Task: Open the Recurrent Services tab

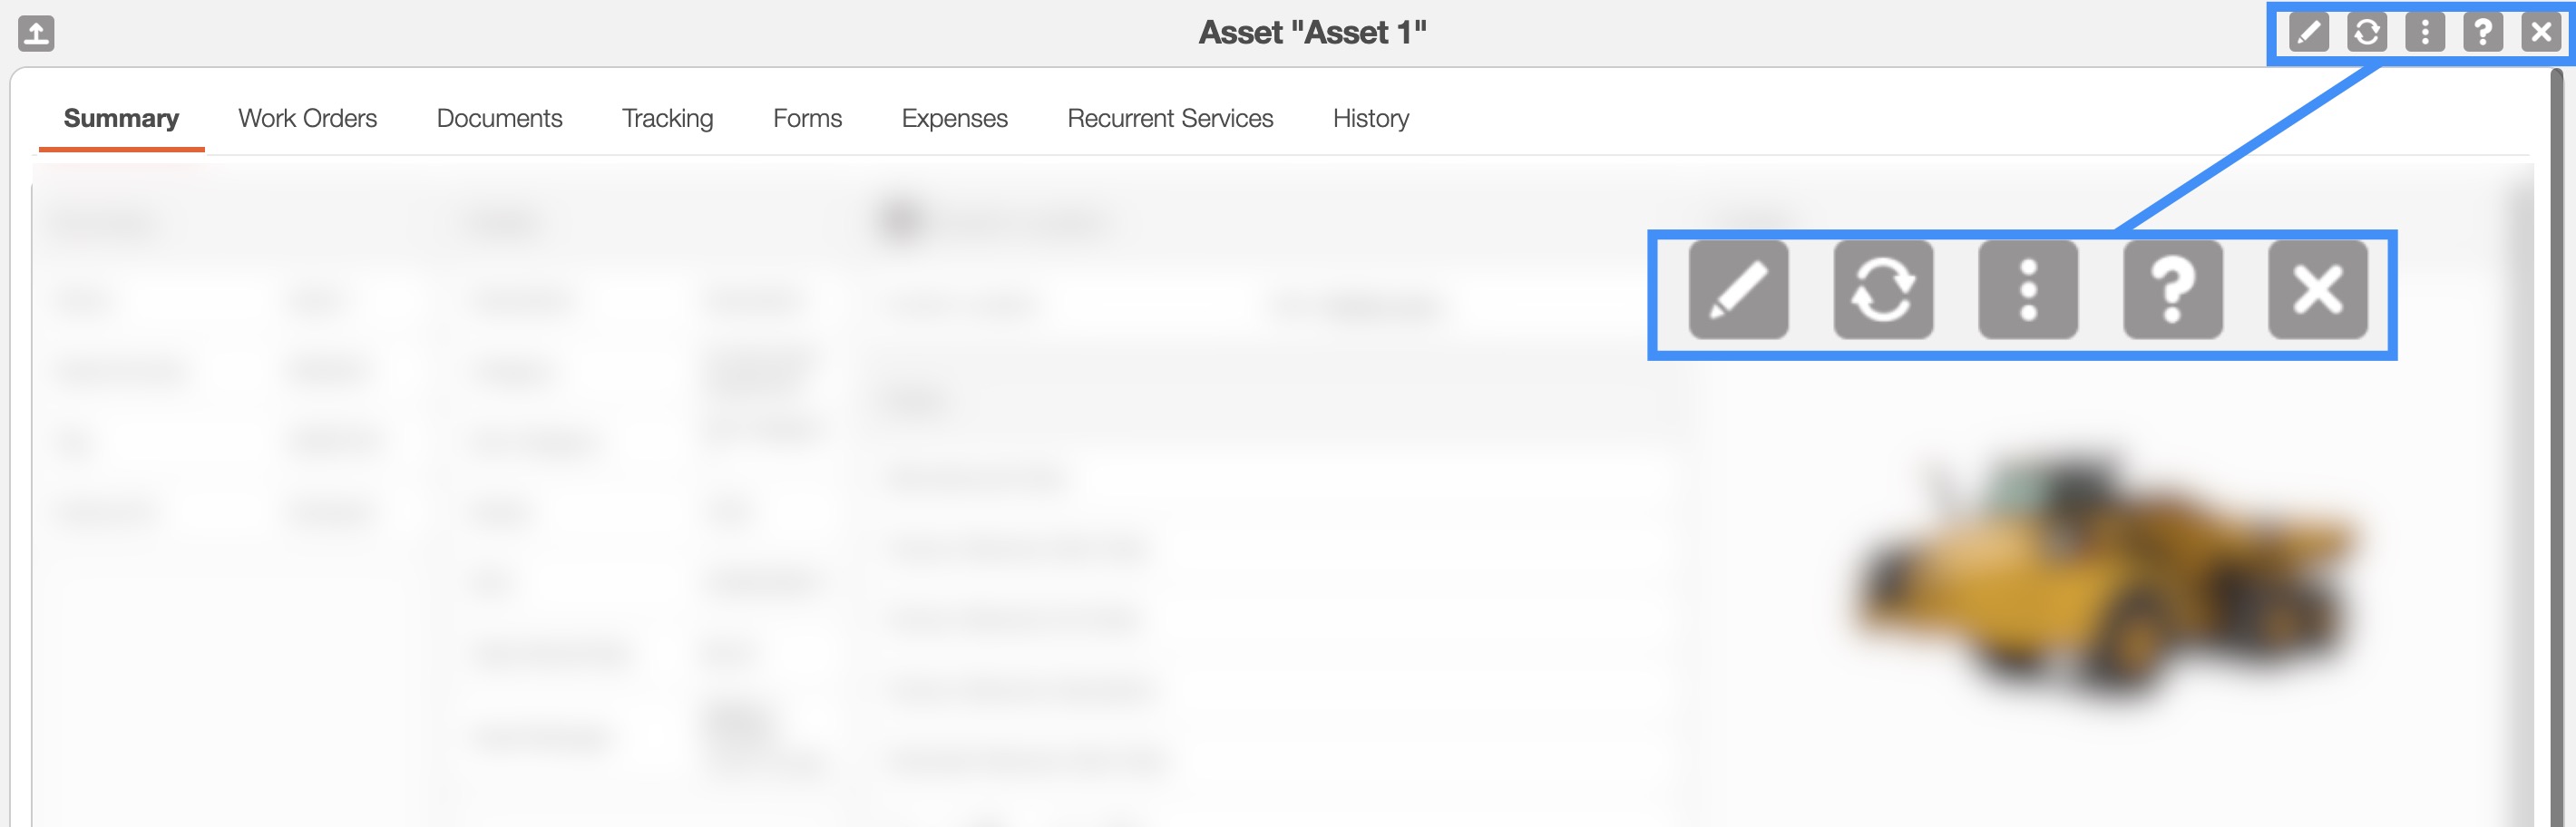Action: (x=1170, y=119)
